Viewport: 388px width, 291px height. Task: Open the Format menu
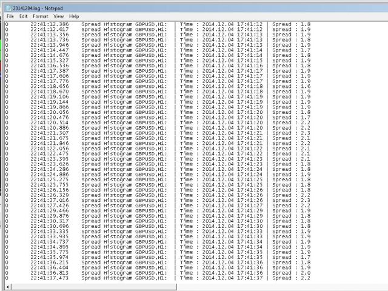(x=40, y=16)
